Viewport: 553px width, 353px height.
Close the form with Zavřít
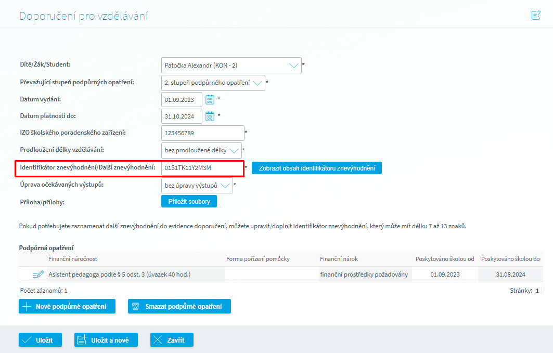(x=171, y=340)
